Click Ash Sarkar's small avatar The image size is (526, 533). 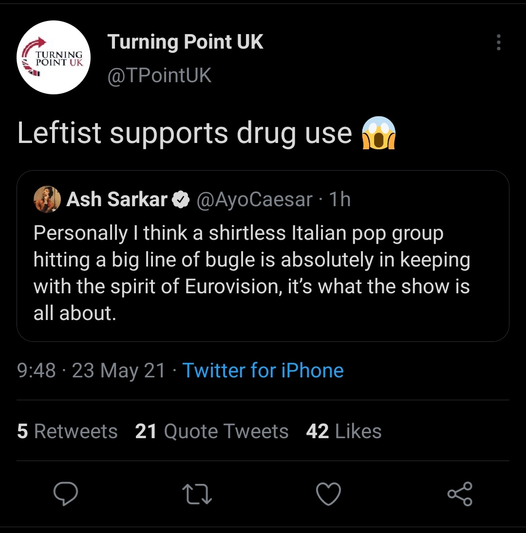click(47, 199)
